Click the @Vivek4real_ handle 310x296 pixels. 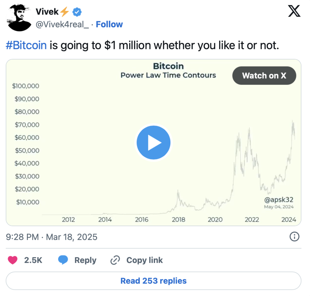coord(62,24)
